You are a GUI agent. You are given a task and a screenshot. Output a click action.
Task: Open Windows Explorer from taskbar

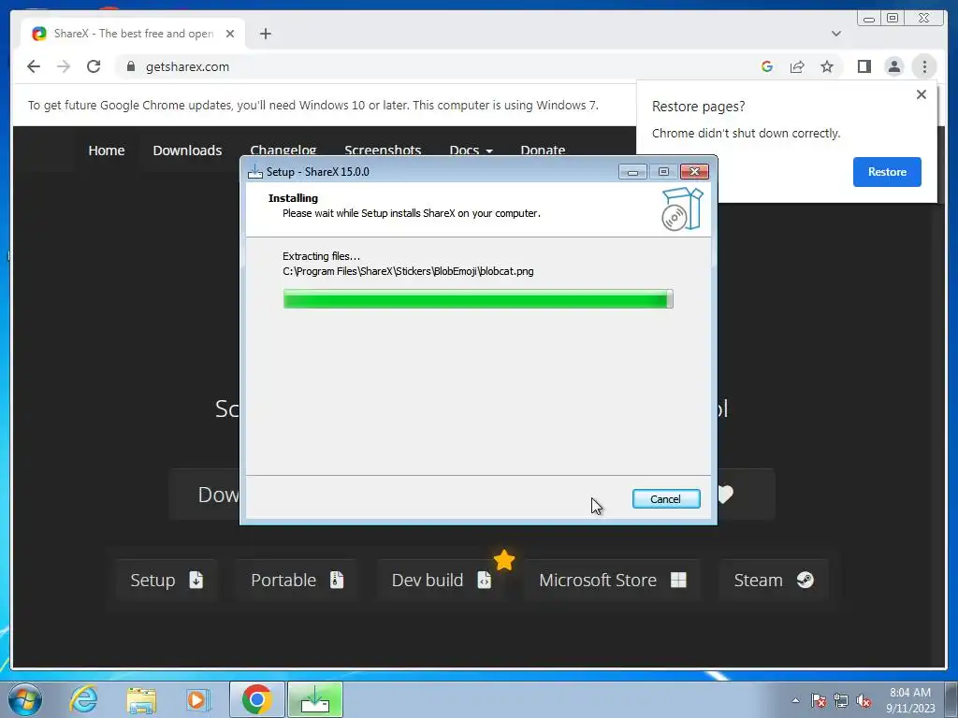click(x=141, y=699)
